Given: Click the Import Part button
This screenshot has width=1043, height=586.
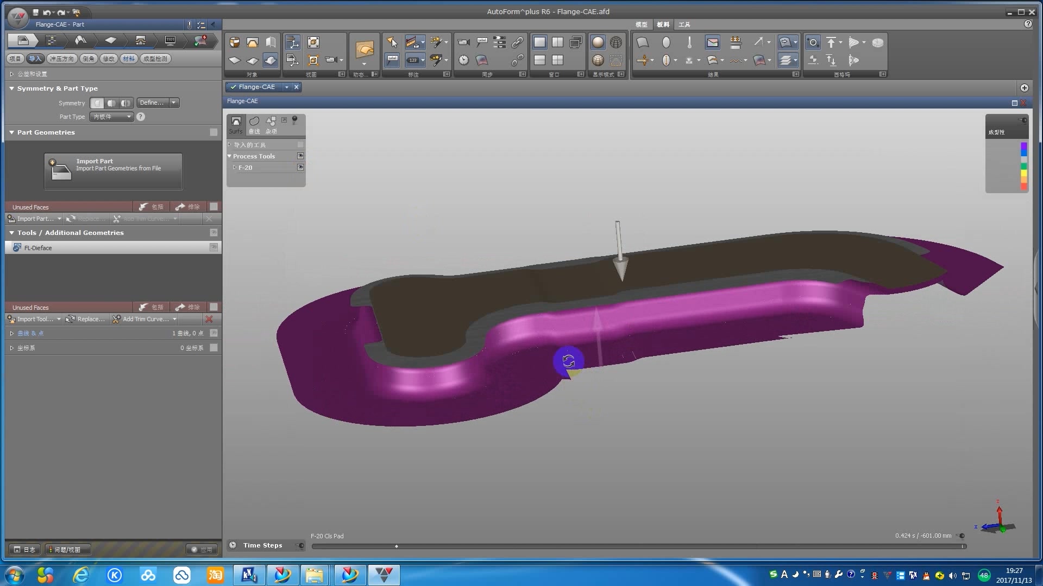Looking at the screenshot, I should 113,171.
